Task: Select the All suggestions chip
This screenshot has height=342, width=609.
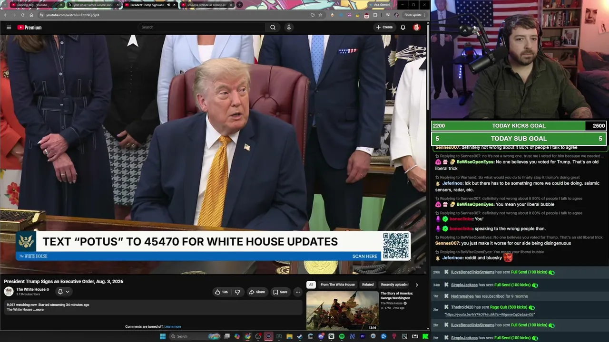Action: pos(311,285)
